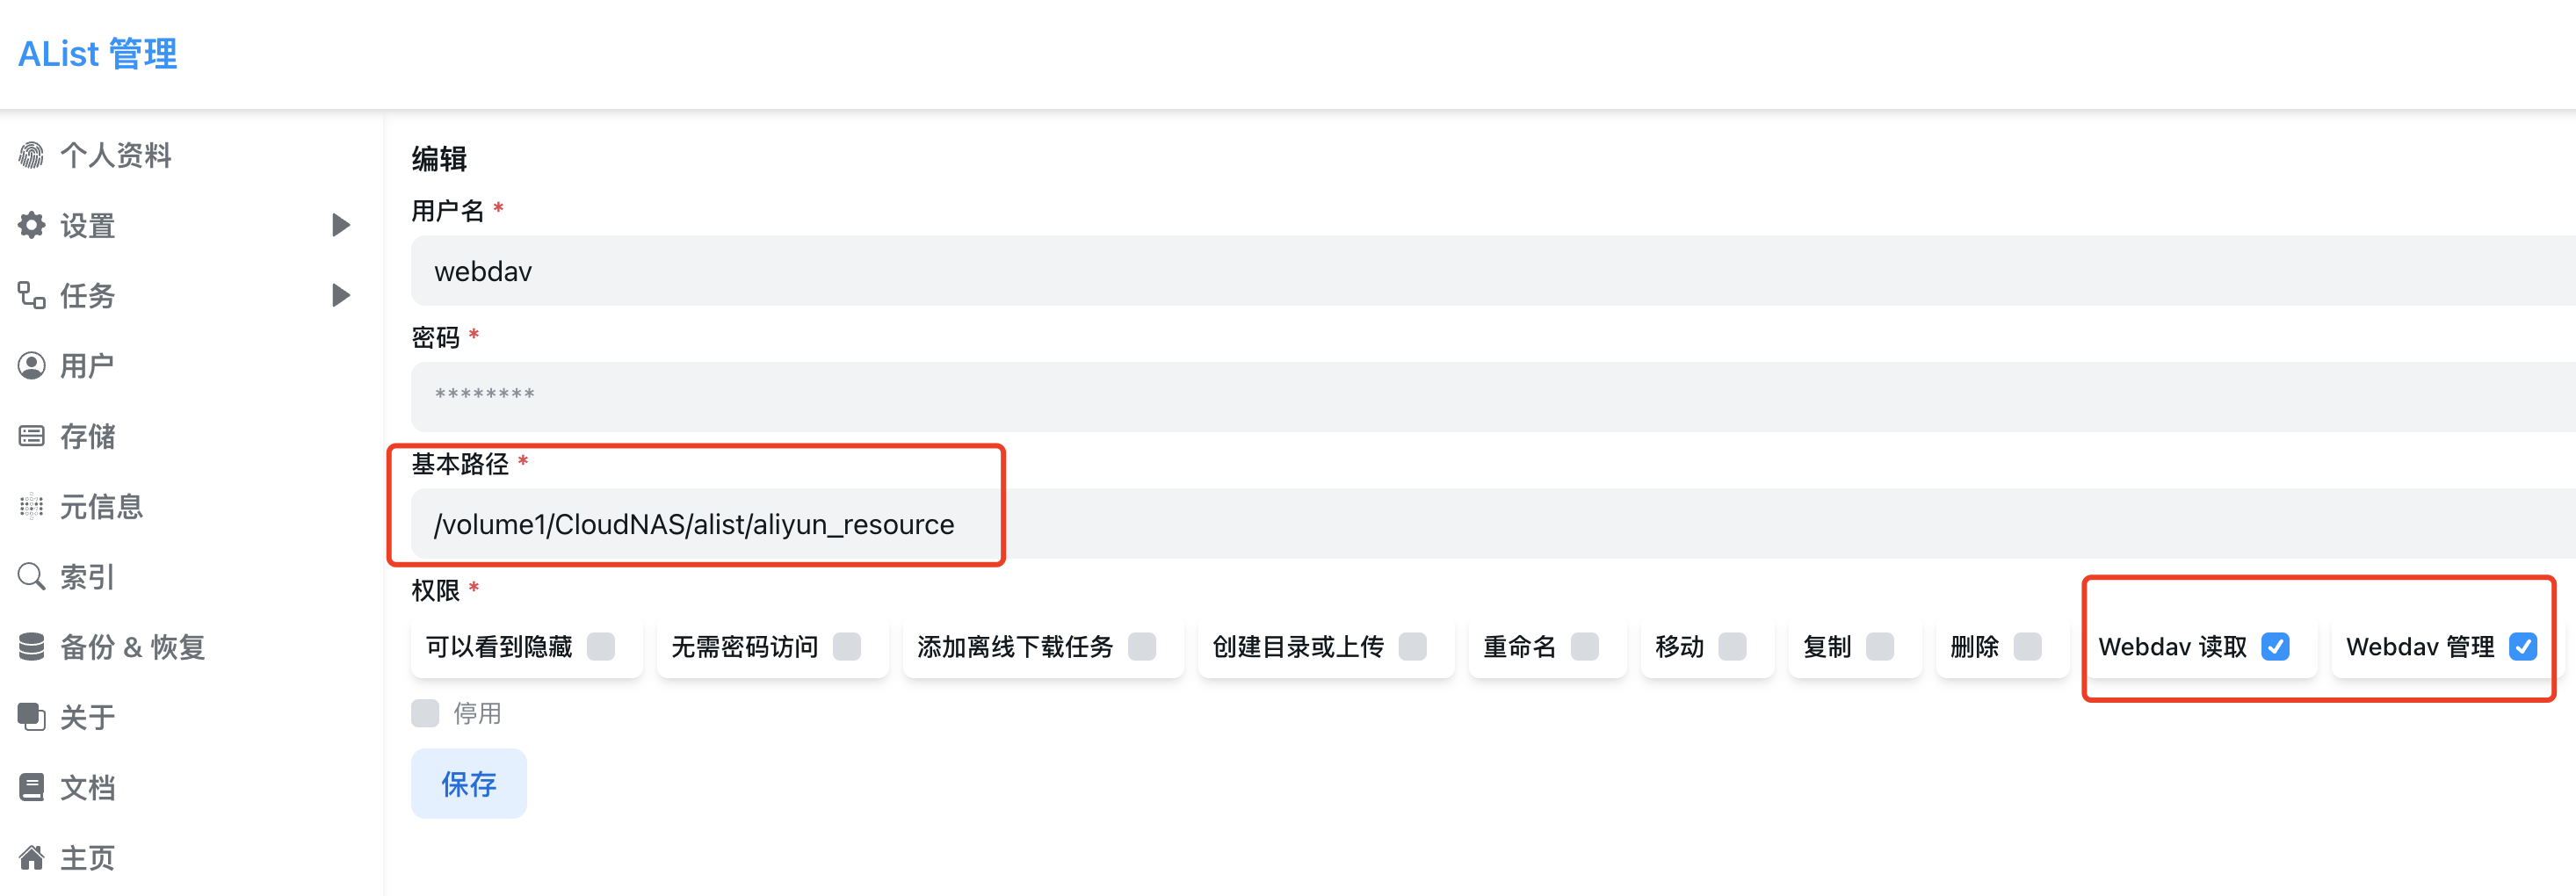Navigate to the 用户 section
2576x896 pixels.
tap(85, 366)
